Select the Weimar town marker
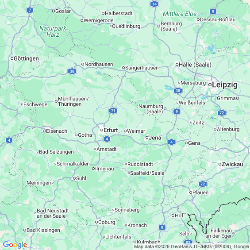The width and height of the screenshot is (250, 250). pyautogui.click(x=125, y=131)
